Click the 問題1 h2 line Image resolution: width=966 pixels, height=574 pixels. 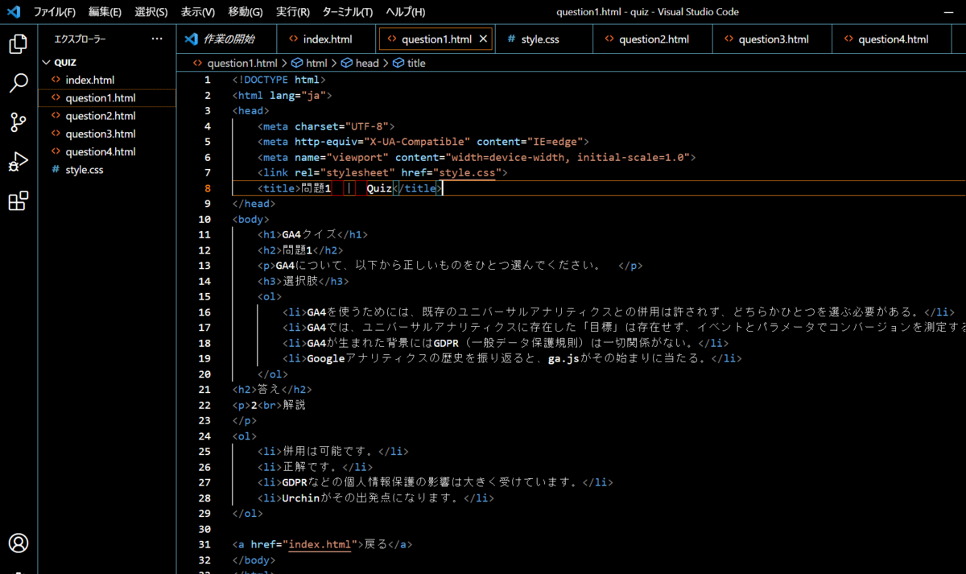(x=300, y=250)
